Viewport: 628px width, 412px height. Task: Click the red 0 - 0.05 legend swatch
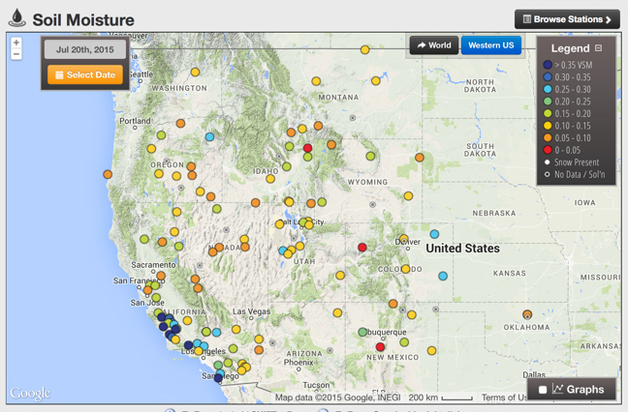tap(548, 150)
